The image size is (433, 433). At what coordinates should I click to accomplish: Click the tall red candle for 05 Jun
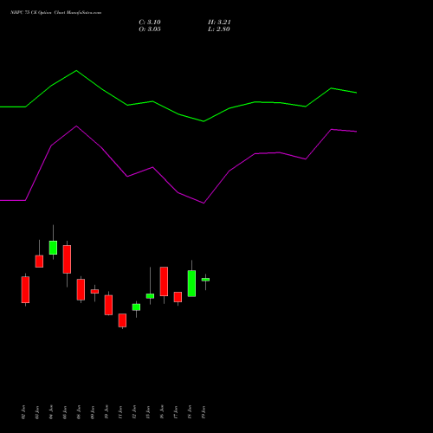(x=67, y=259)
